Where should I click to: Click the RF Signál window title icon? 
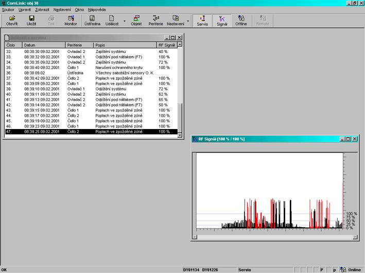click(x=195, y=139)
